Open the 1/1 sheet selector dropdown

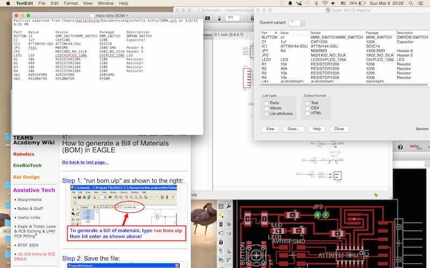[x=234, y=18]
